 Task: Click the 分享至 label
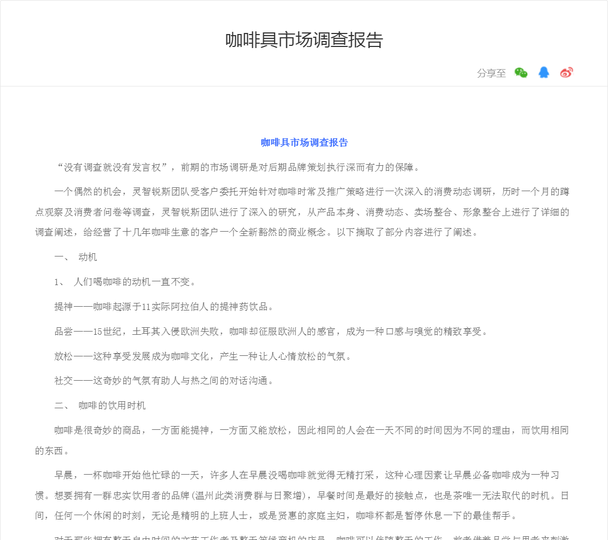(x=491, y=73)
